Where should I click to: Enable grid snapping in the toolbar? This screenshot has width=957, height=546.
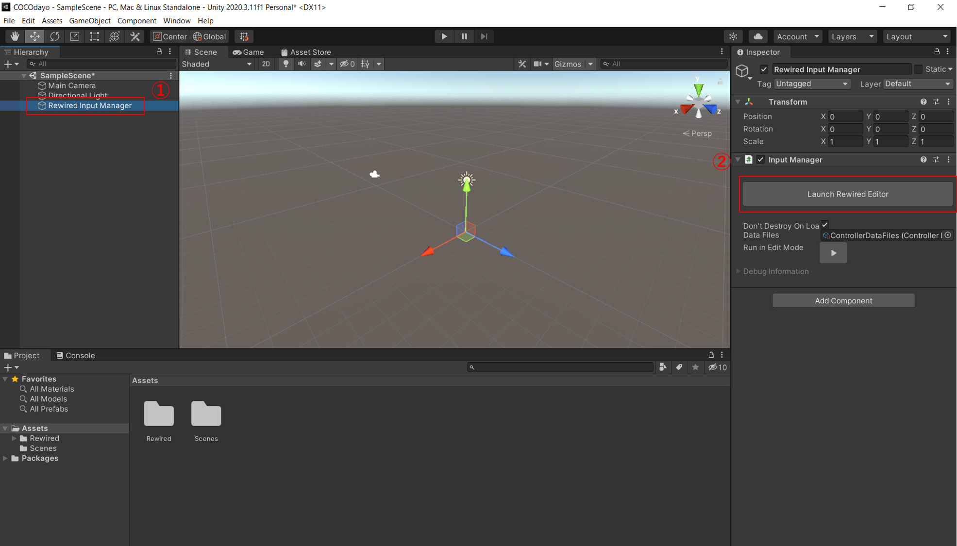click(244, 36)
